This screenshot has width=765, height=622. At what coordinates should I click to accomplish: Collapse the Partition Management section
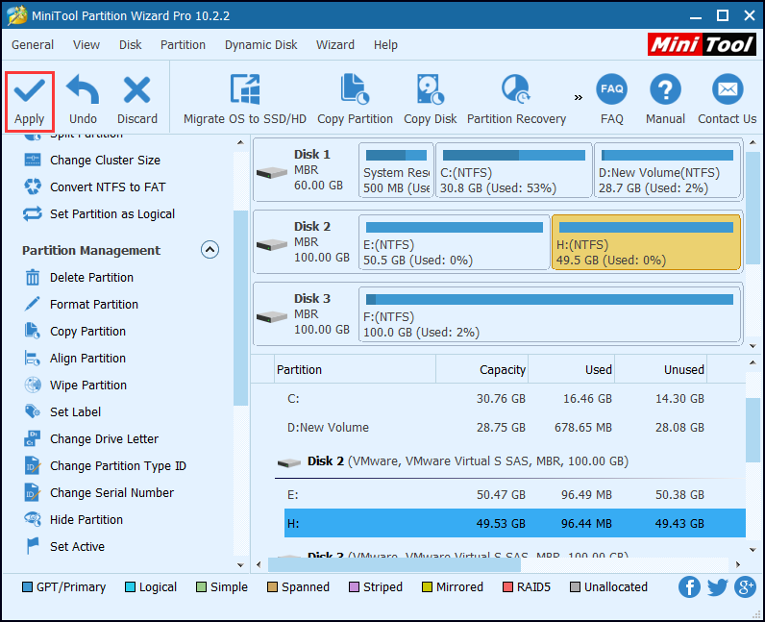click(x=210, y=250)
